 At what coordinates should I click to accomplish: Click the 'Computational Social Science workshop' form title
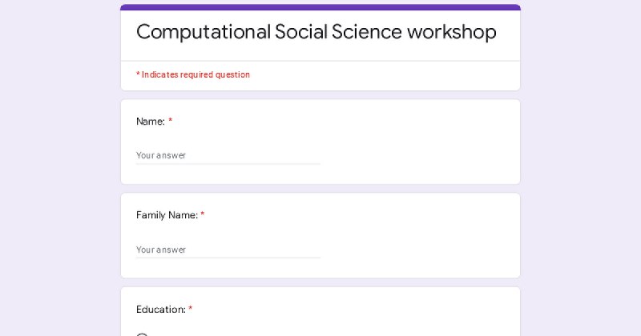tap(316, 32)
